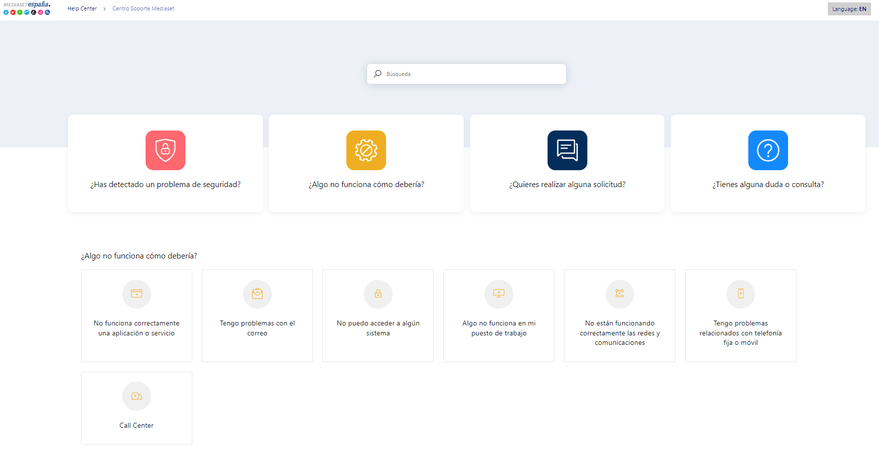Open Centro Soporte Mediaset breadcrumb link
Viewport: 879px width, 454px height.
pos(143,8)
